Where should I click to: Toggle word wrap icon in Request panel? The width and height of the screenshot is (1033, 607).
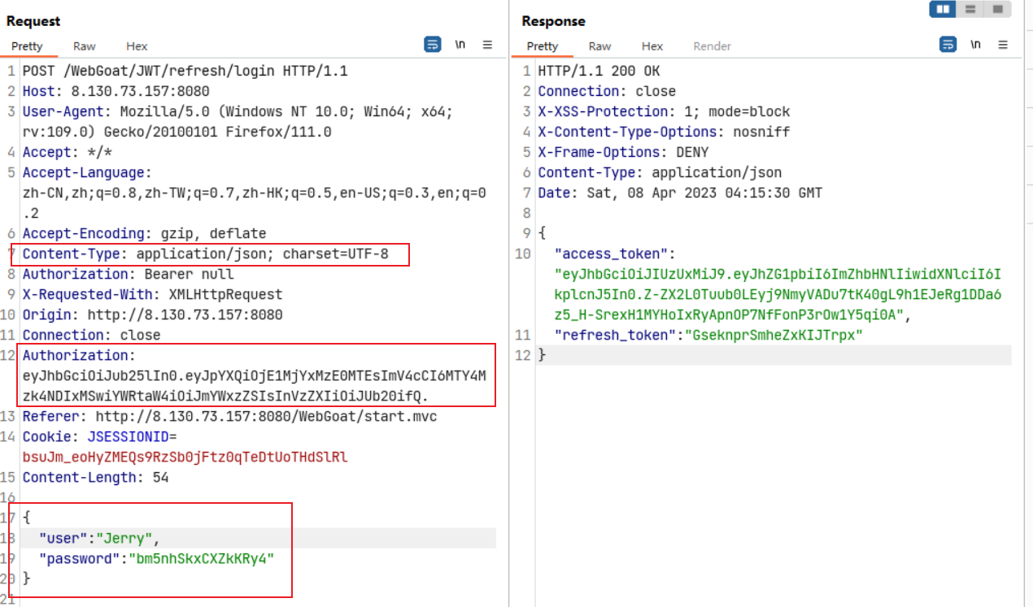tap(433, 45)
